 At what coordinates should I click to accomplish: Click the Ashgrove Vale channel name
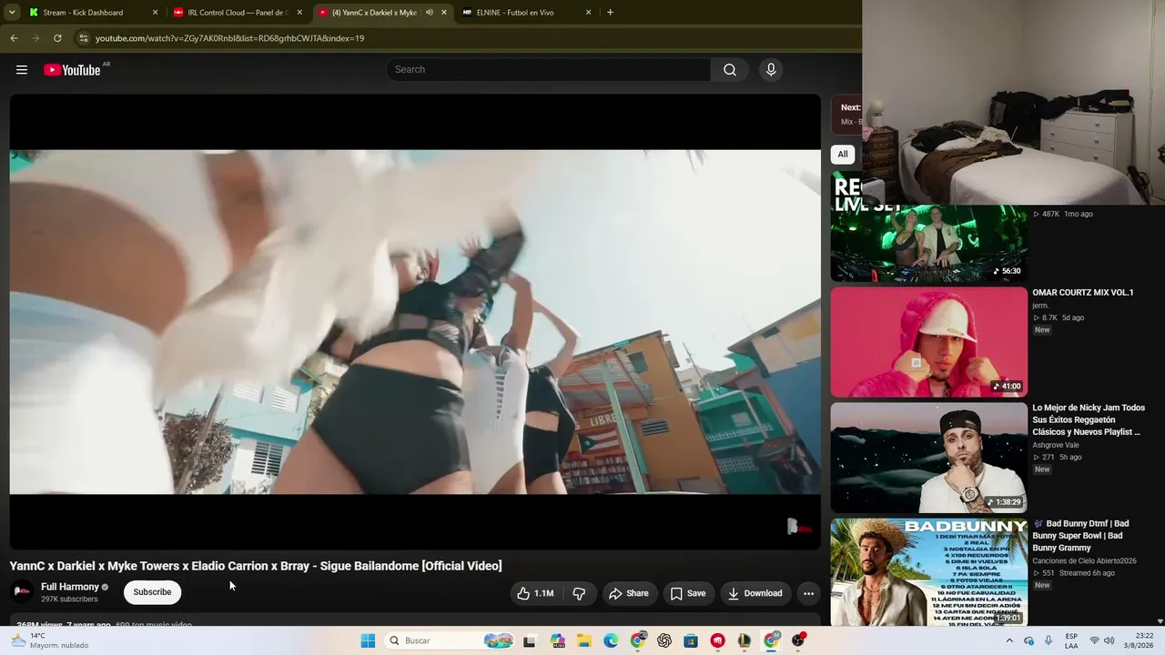click(x=1056, y=445)
